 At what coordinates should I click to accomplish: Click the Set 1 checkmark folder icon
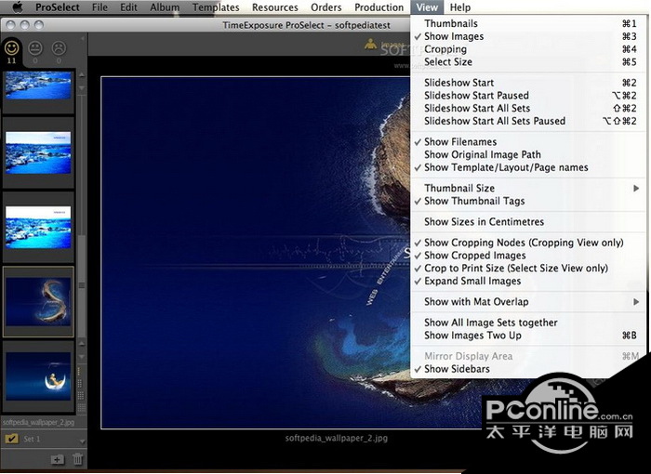pos(12,438)
